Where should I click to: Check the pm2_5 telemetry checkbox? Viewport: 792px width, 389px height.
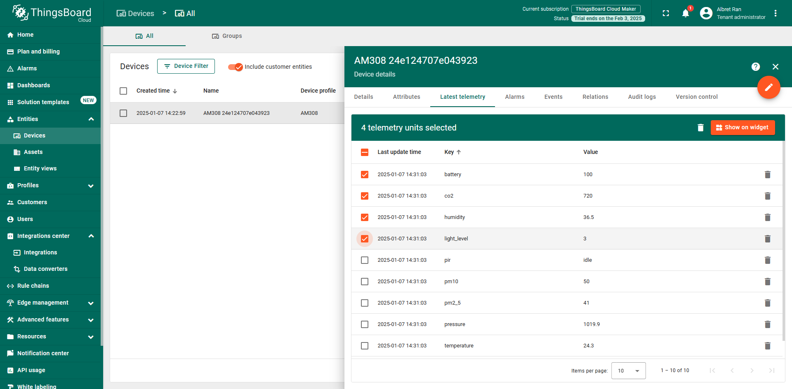[365, 303]
